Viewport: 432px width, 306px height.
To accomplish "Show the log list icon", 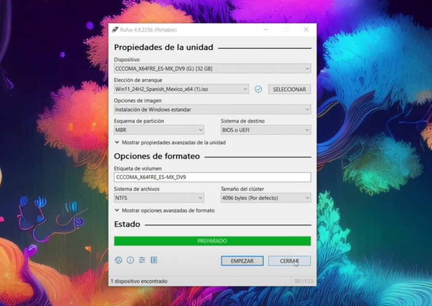I will (154, 260).
